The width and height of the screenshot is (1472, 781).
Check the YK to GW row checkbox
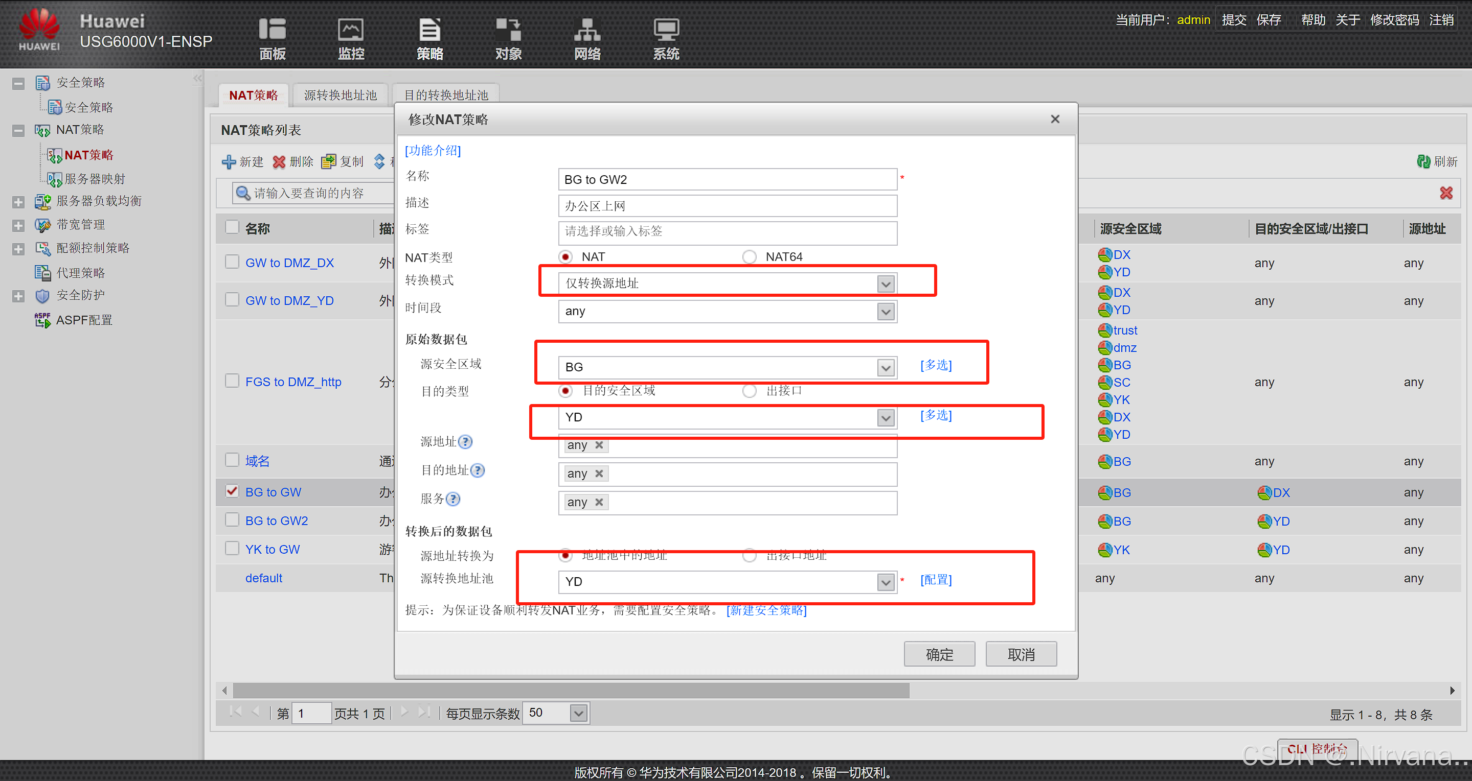[232, 548]
